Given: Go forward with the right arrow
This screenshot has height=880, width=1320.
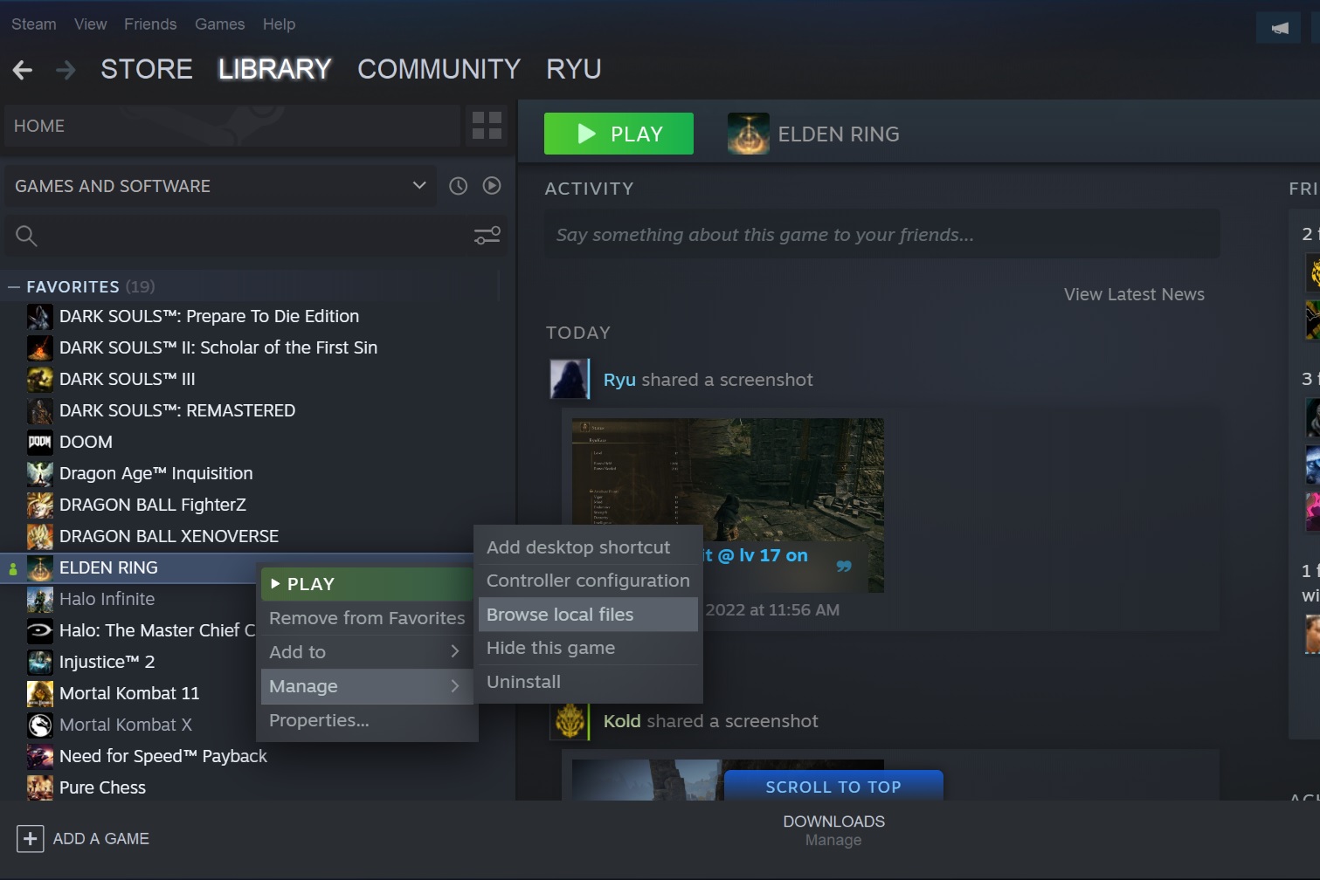Looking at the screenshot, I should [66, 70].
